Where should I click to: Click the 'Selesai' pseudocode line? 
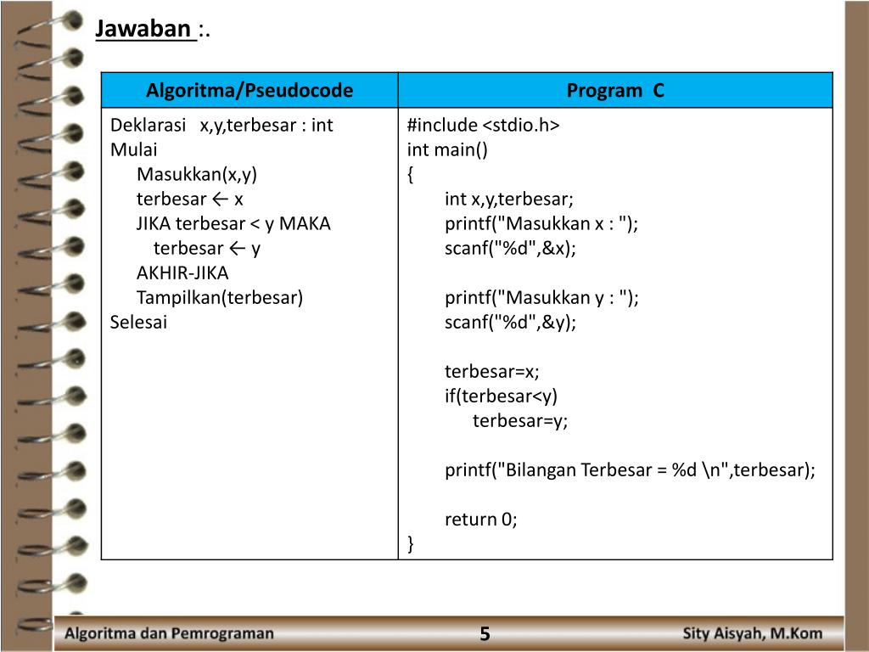click(x=138, y=322)
